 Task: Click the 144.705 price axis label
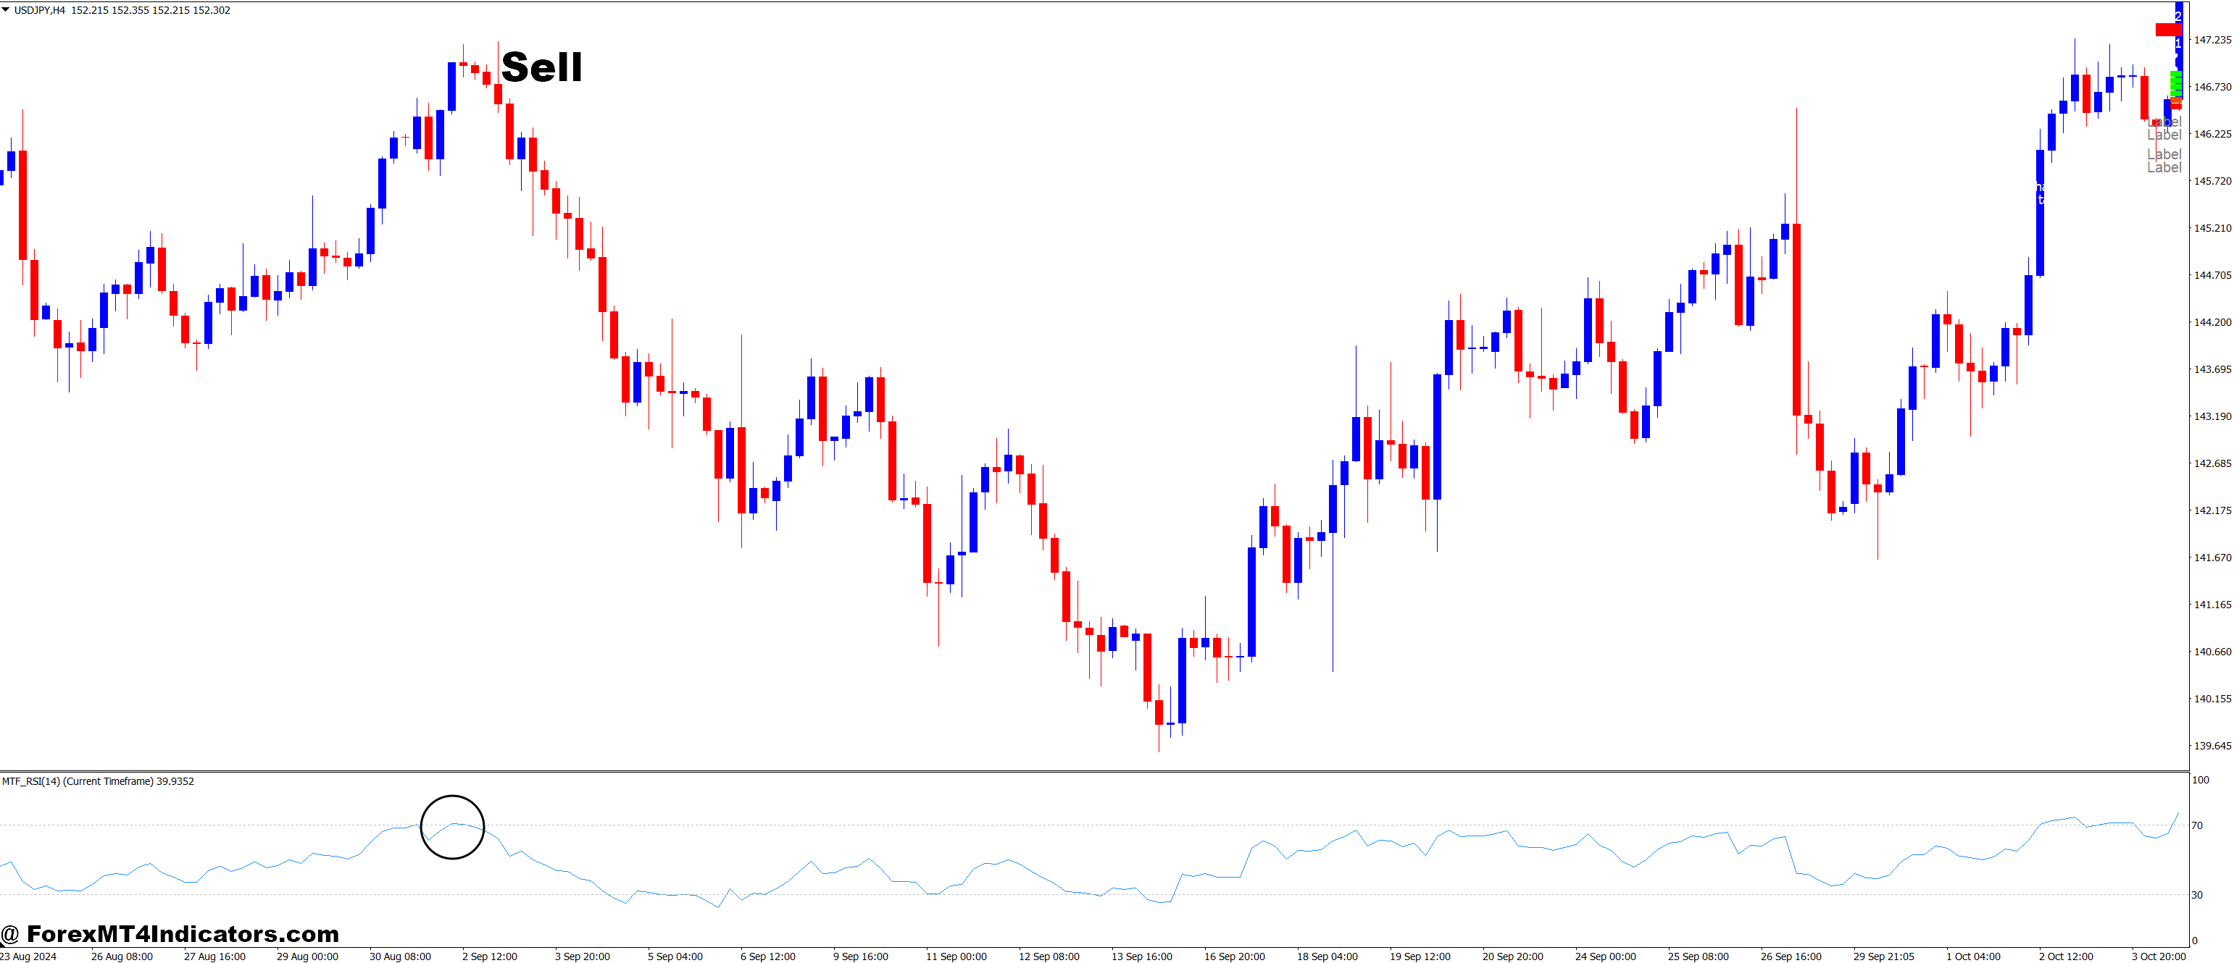2212,274
